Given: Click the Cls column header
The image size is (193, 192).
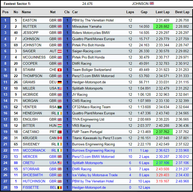Looking at the screenshot, I should [x=67, y=12].
